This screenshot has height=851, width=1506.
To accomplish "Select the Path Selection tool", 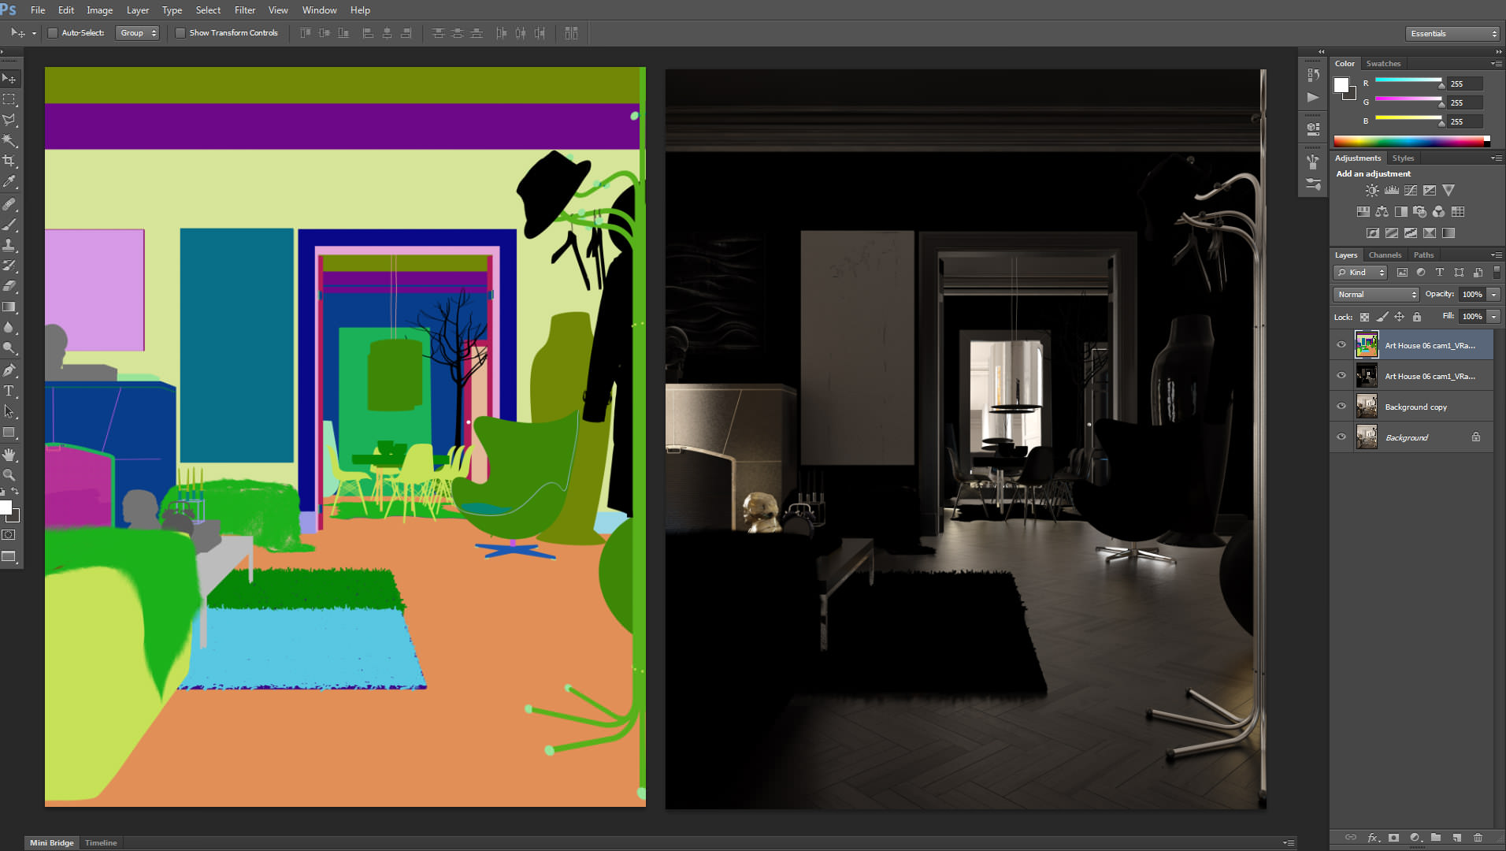I will point(9,411).
